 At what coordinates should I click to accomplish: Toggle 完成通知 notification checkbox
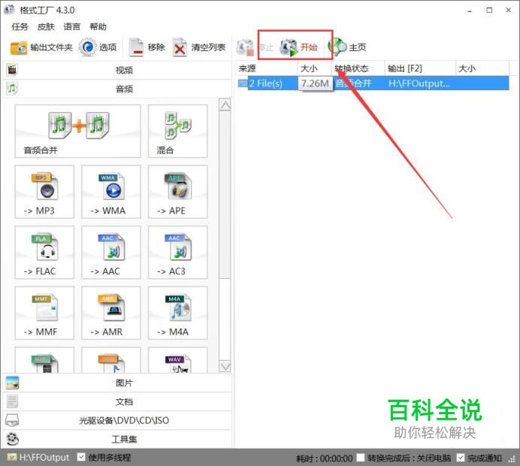pos(460,458)
